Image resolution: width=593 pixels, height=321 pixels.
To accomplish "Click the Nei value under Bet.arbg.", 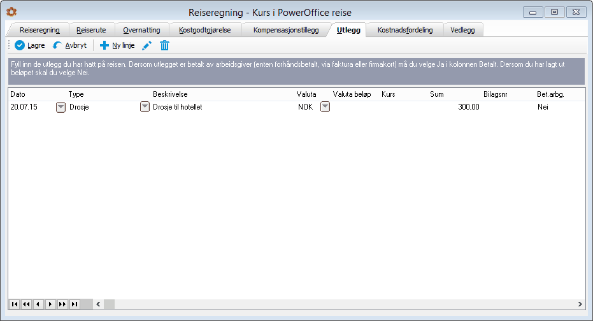I will pyautogui.click(x=543, y=107).
